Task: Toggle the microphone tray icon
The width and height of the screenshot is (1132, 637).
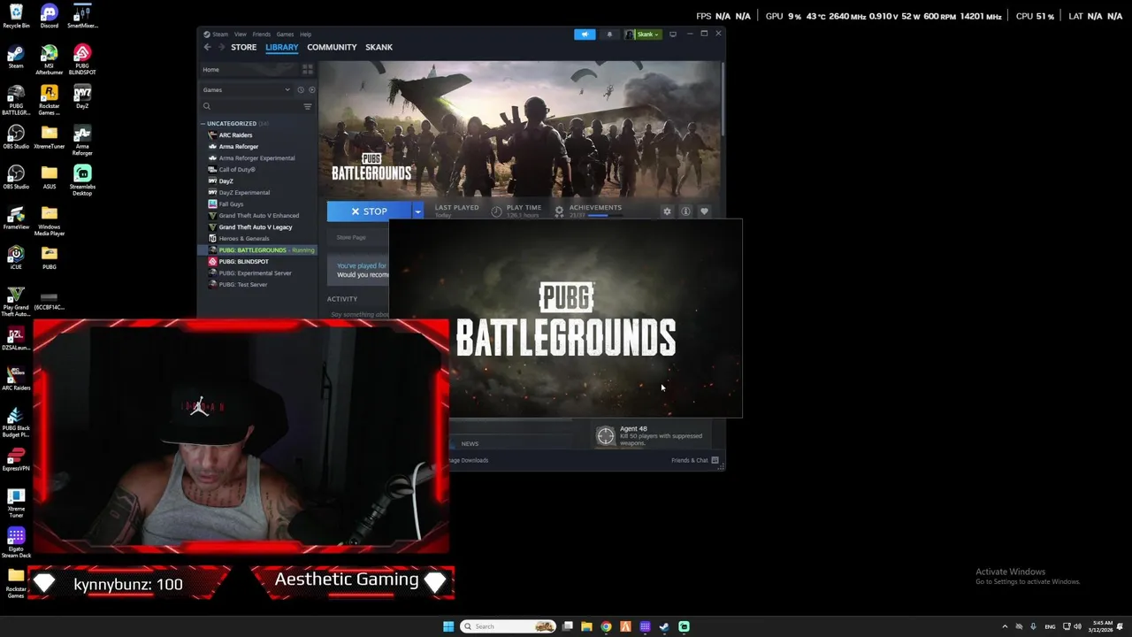Action: coord(1033,626)
